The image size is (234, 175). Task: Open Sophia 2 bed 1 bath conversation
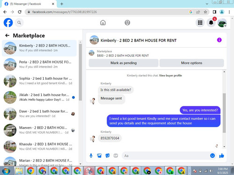[39, 81]
